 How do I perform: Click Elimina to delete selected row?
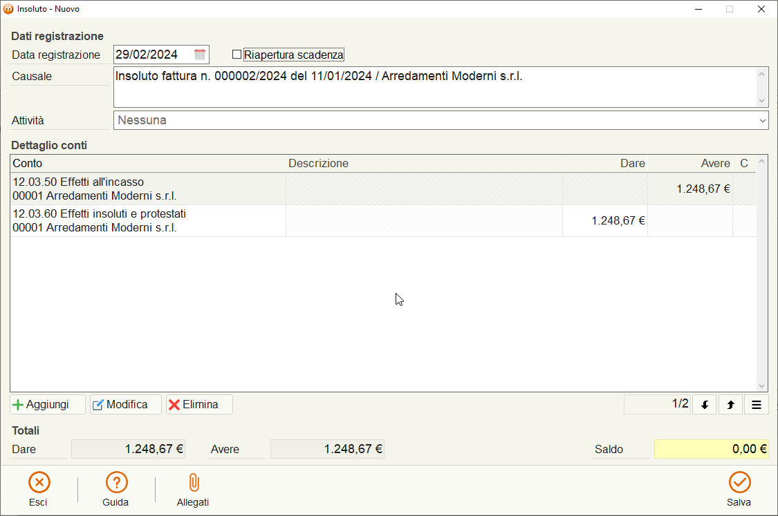199,405
